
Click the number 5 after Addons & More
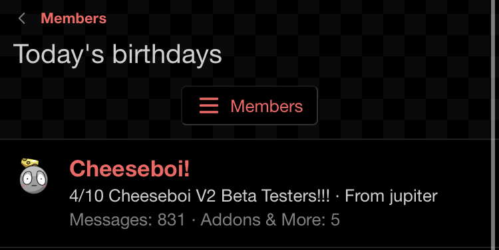tap(335, 219)
